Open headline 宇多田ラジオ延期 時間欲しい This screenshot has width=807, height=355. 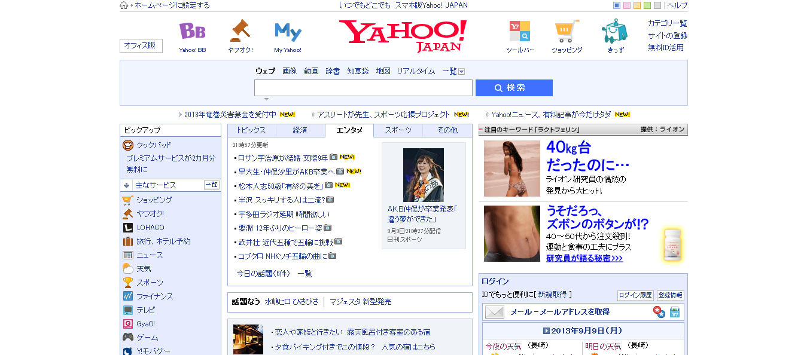(284, 214)
